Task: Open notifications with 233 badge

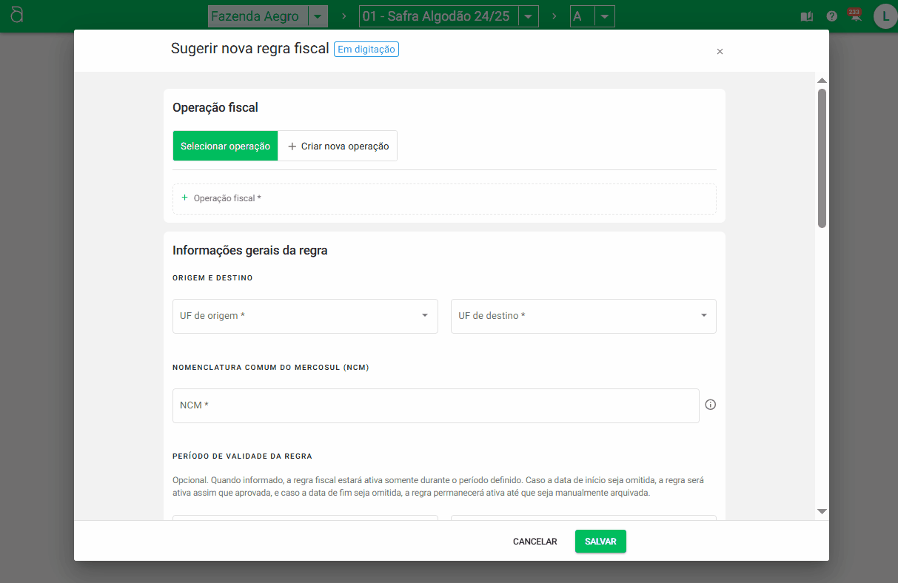Action: point(855,16)
